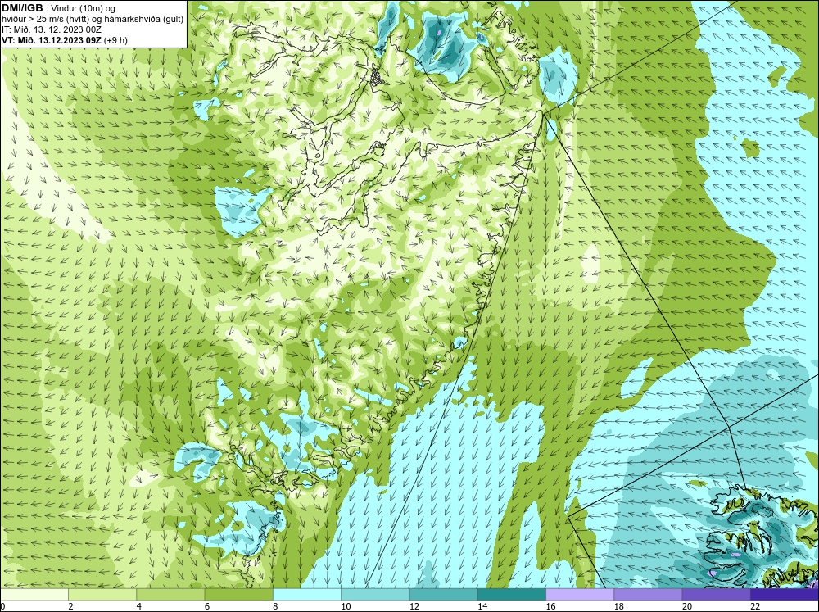Screen dimensions: 819x612
Task: Click the scale label '16' on color bar
Action: pyautogui.click(x=550, y=606)
